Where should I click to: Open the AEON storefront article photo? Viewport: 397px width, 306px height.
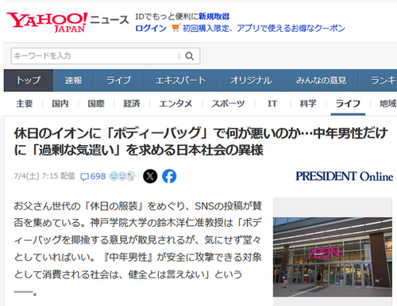tap(333, 257)
